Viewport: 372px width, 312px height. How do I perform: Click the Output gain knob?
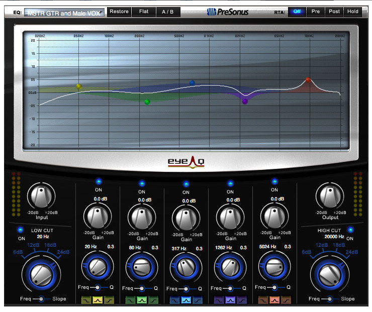coord(330,196)
